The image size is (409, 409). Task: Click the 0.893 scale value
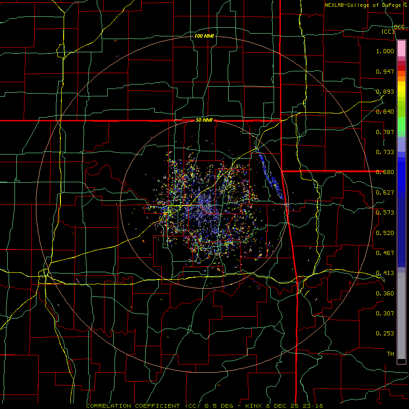click(x=385, y=91)
